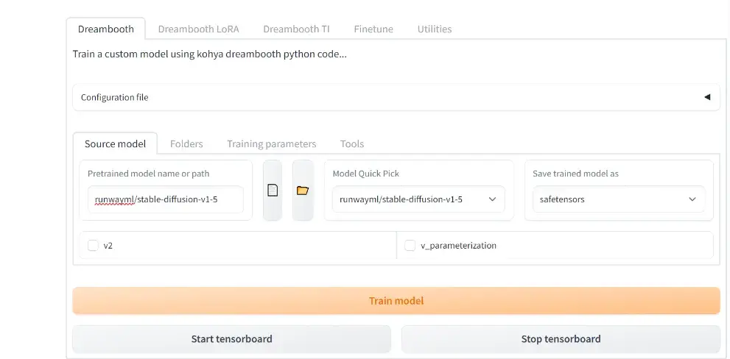Open the Save trained model as dropdown

tap(618, 199)
